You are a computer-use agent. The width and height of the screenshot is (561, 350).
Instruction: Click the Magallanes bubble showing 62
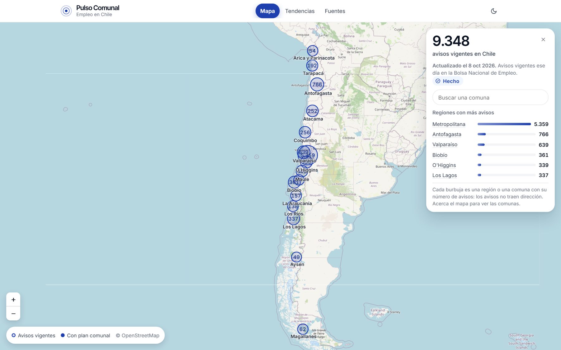pyautogui.click(x=303, y=329)
